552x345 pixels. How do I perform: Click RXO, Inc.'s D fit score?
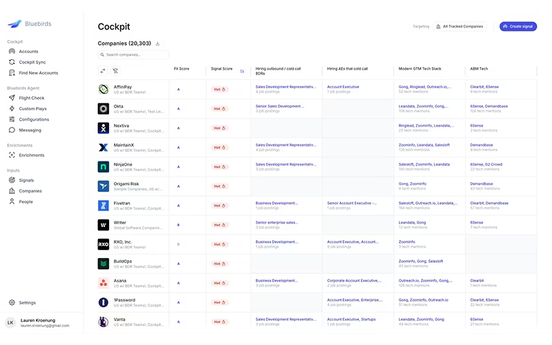(x=179, y=244)
